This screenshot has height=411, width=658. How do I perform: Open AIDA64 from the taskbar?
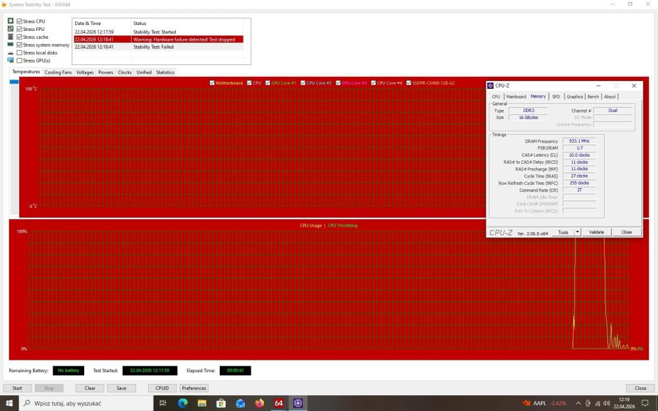tap(278, 403)
